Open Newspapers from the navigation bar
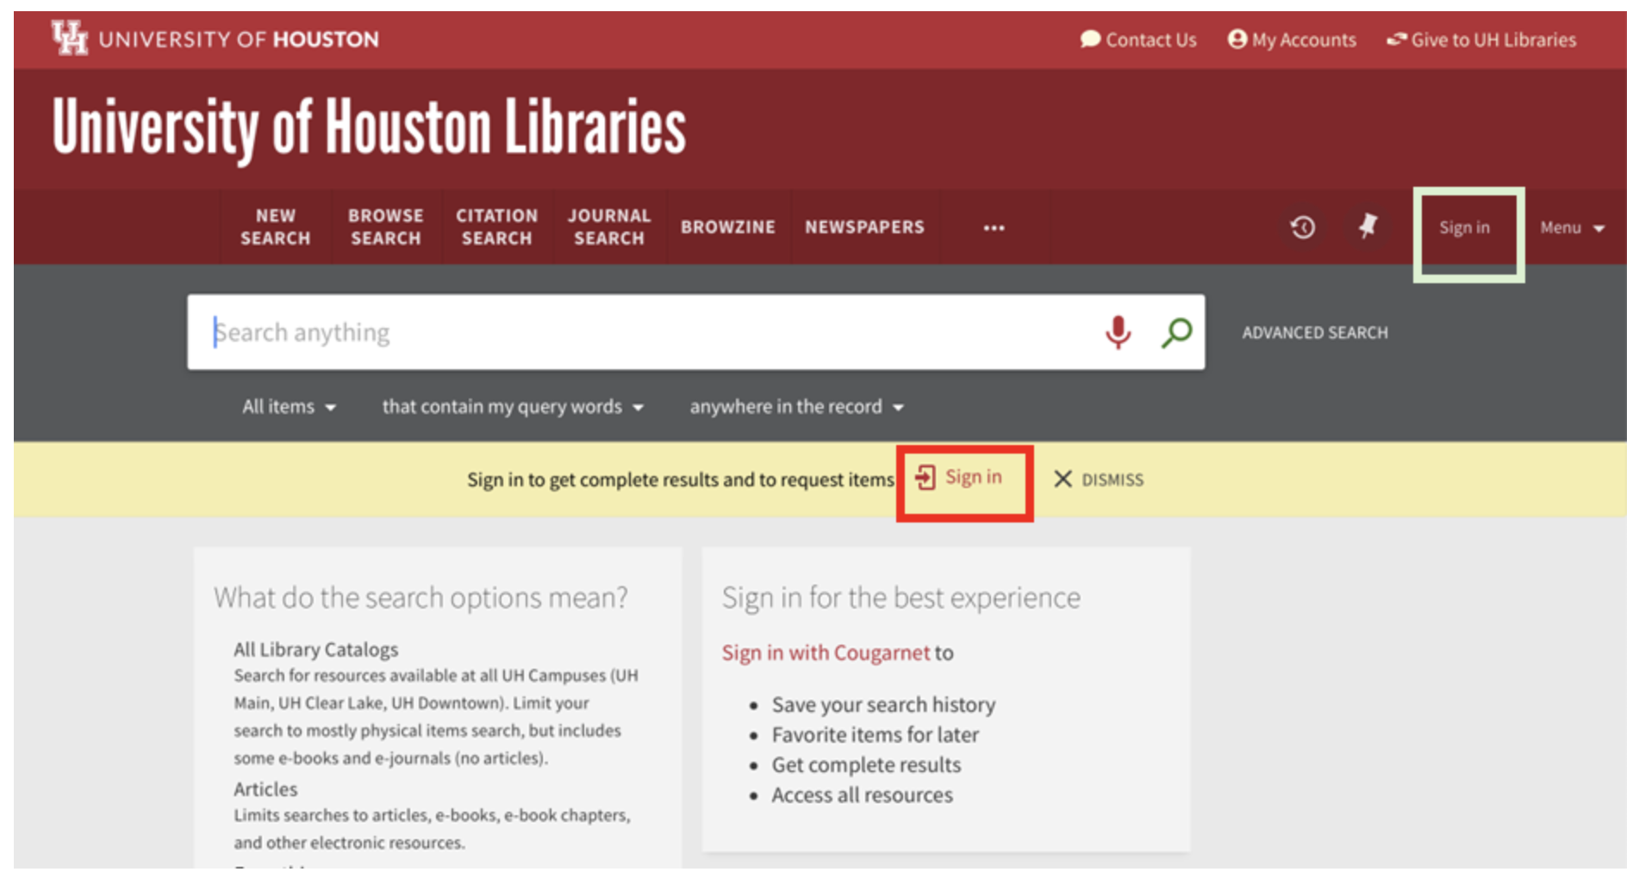This screenshot has width=1639, height=878. tap(864, 227)
